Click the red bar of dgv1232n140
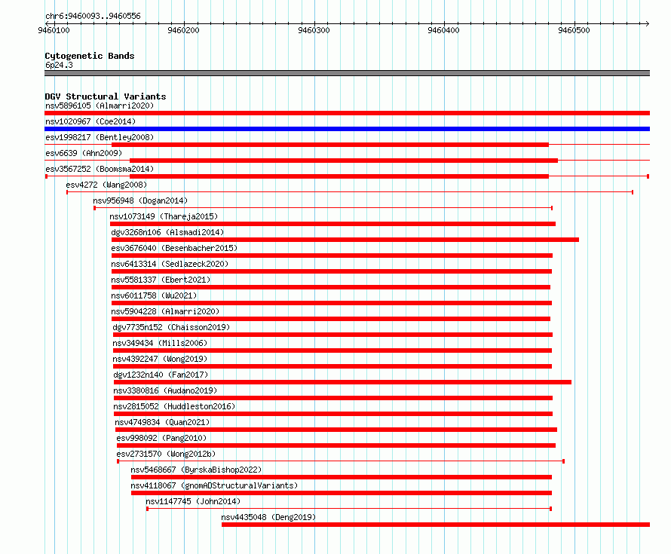This screenshot has width=671, height=554. (343, 382)
